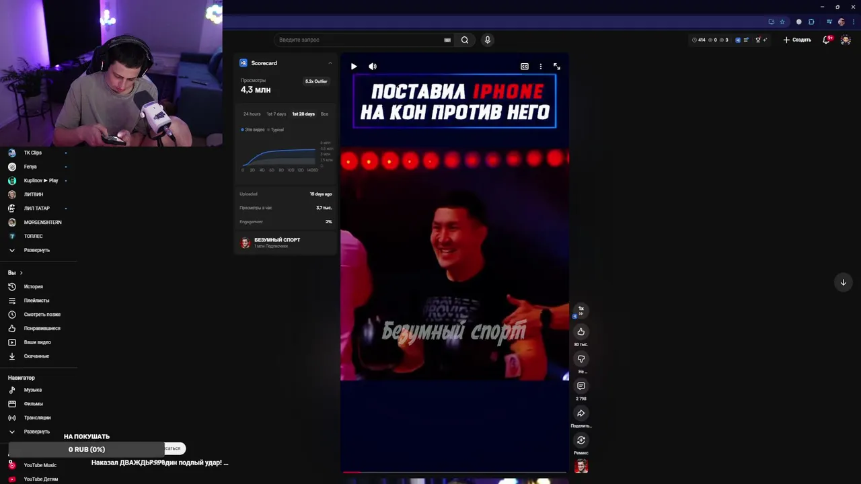
Task: Open Трансляции in the Навигатор section
Action: [38, 417]
